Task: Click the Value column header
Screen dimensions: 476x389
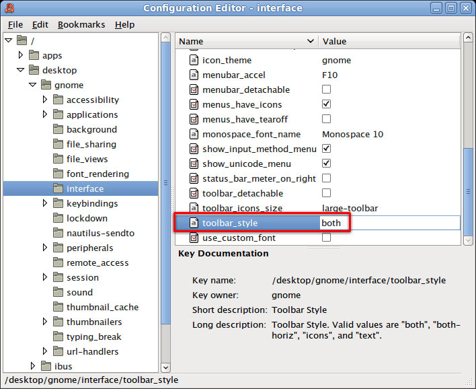Action: (x=389, y=41)
